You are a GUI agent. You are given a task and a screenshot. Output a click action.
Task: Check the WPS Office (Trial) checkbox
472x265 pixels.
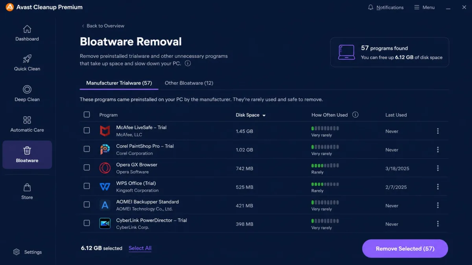pos(87,186)
